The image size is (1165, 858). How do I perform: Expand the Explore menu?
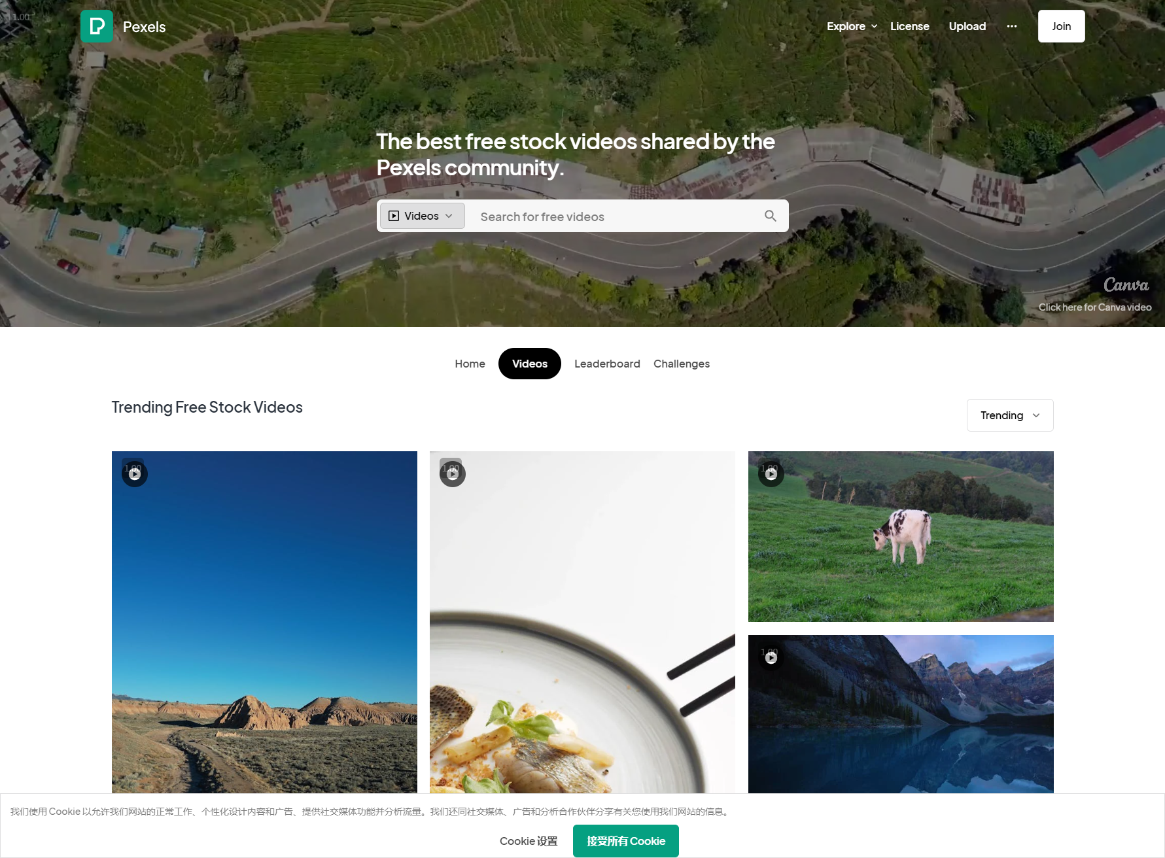(852, 26)
